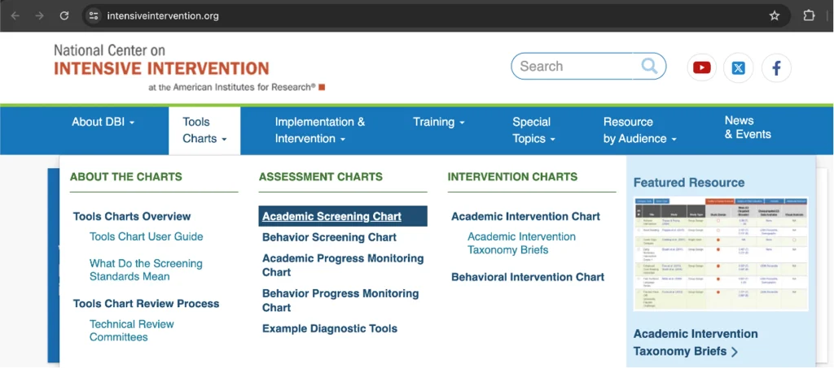
Task: Open the site information icon in the address bar
Action: 94,15
